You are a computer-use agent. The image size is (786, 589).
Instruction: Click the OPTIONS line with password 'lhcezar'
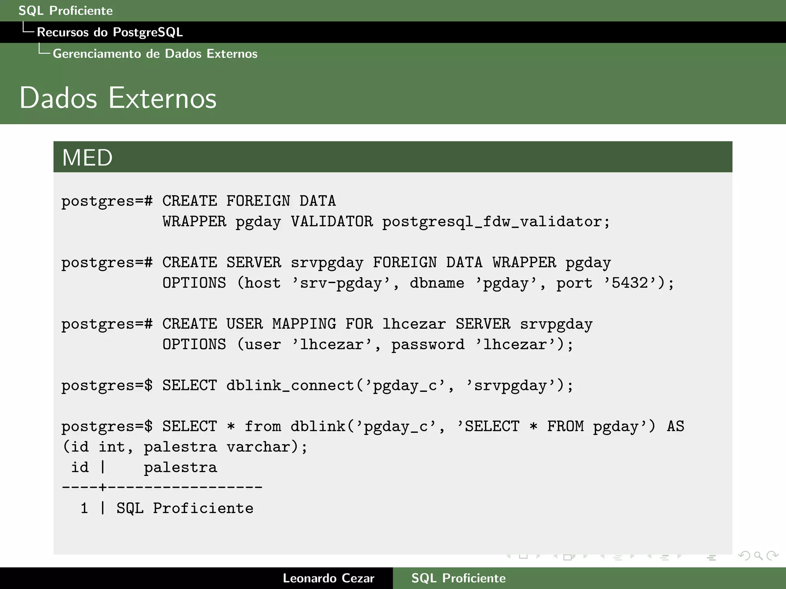click(x=368, y=345)
